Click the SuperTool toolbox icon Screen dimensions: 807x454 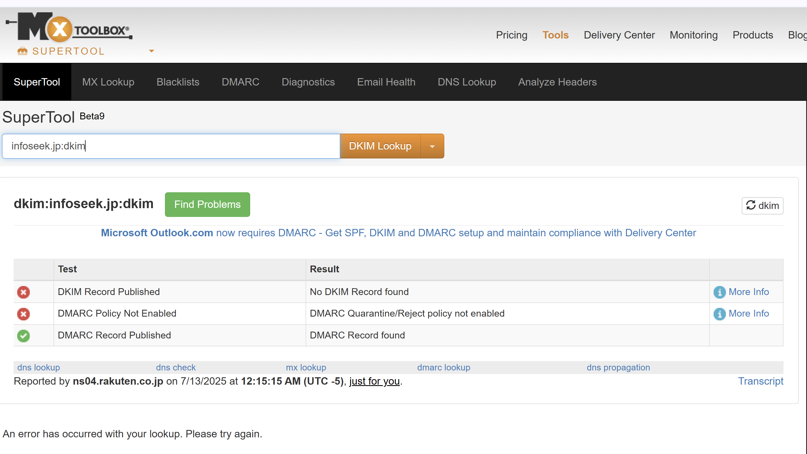(x=22, y=51)
